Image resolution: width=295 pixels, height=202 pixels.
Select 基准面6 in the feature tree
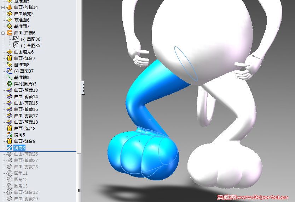[x=22, y=20]
